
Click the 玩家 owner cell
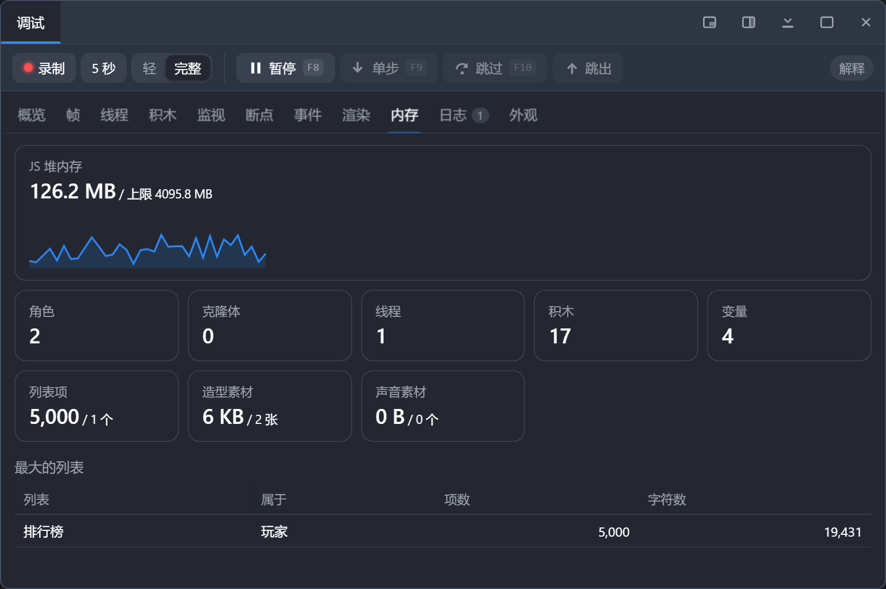274,531
